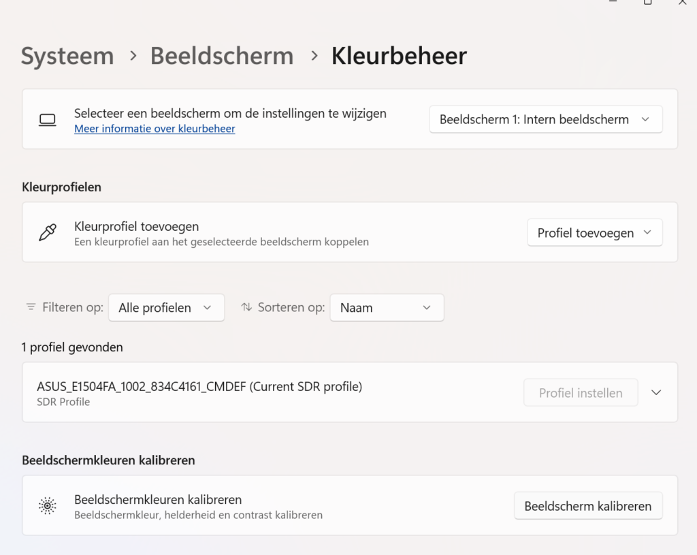The width and height of the screenshot is (697, 555).
Task: Maximize the settings window
Action: click(648, 2)
